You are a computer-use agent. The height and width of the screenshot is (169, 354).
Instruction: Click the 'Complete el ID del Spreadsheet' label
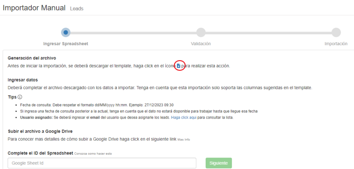pos(40,153)
